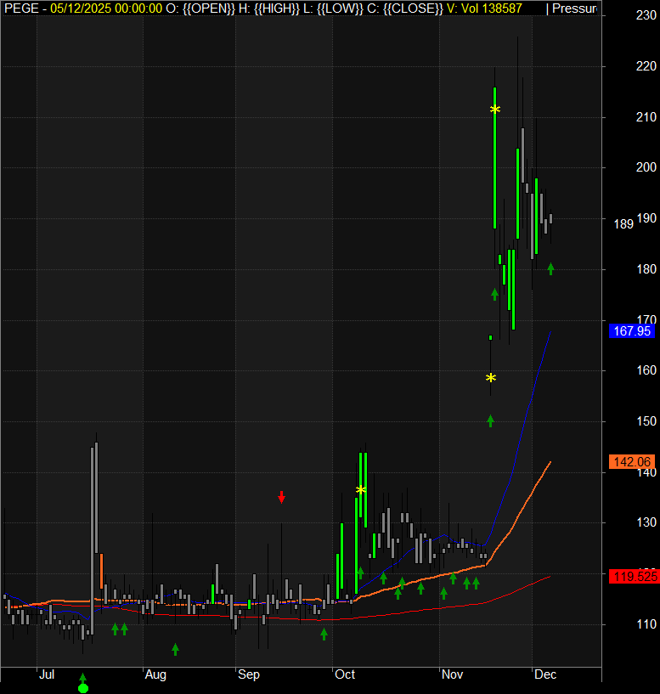Image resolution: width=660 pixels, height=694 pixels.
Task: Click the 200 price axis label
Action: pos(646,167)
